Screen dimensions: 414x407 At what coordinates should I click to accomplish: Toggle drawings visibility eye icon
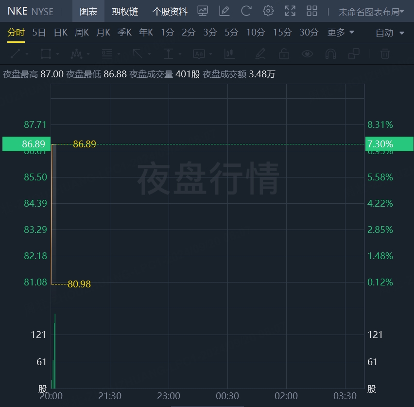pos(307,54)
